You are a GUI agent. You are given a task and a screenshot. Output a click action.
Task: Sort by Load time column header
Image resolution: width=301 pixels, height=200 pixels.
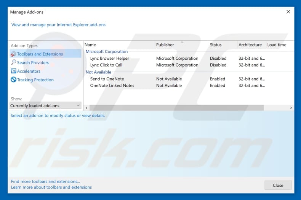pos(277,44)
